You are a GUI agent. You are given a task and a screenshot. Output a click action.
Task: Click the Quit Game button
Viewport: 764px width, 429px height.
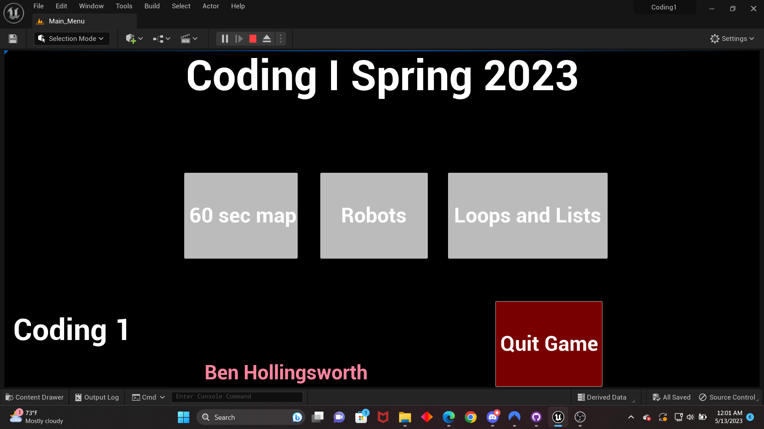point(548,344)
